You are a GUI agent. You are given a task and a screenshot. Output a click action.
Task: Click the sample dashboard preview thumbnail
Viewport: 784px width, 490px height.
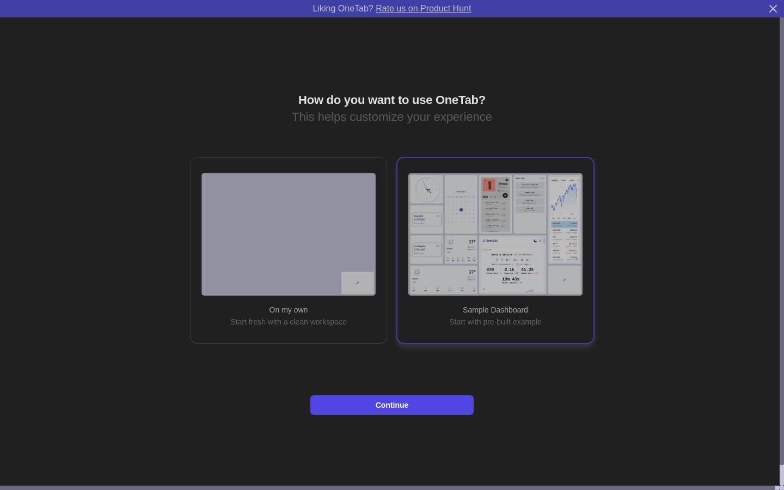pos(495,234)
